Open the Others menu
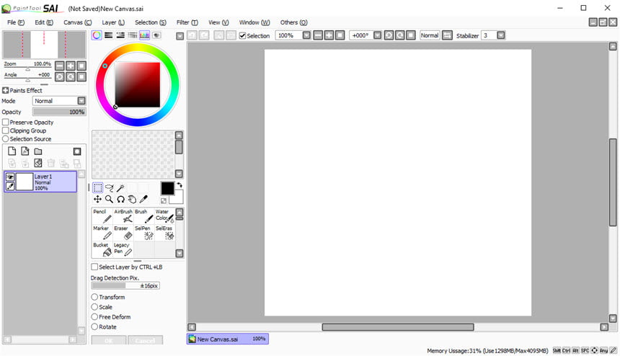The height and width of the screenshot is (356, 620). tap(294, 22)
